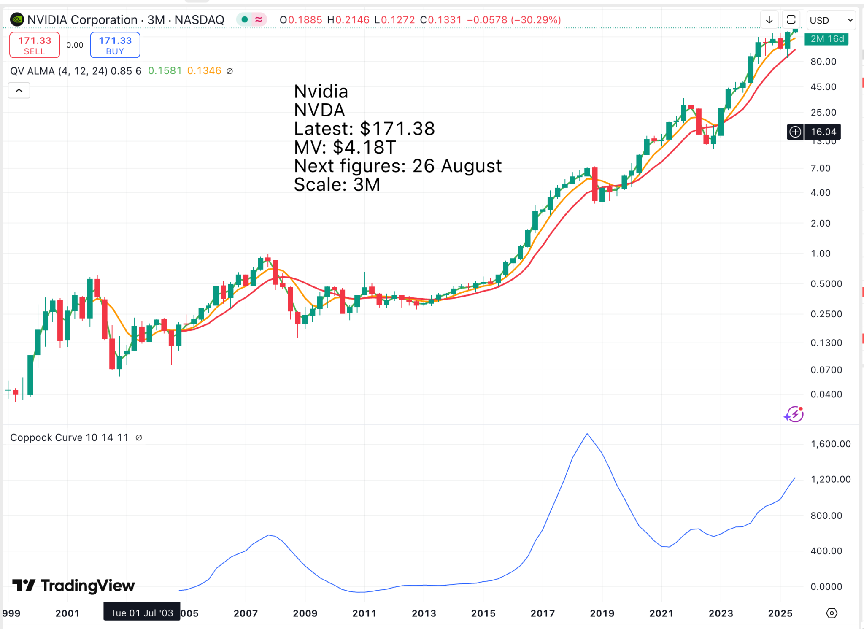Click the green market status dot

245,19
